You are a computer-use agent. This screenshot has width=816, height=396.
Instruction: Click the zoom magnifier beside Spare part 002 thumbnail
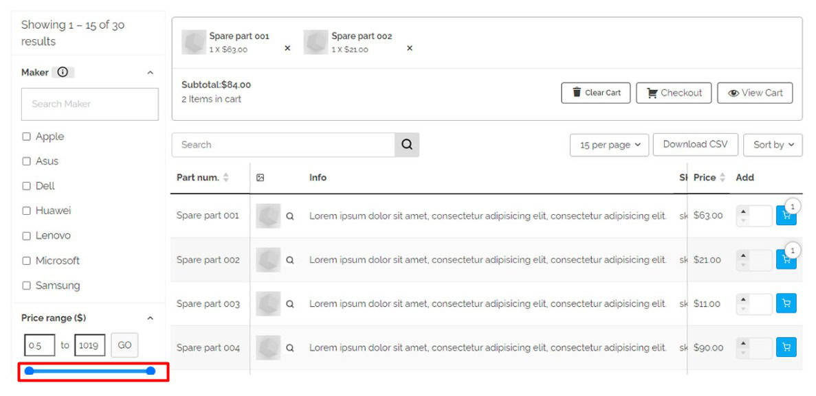point(289,259)
